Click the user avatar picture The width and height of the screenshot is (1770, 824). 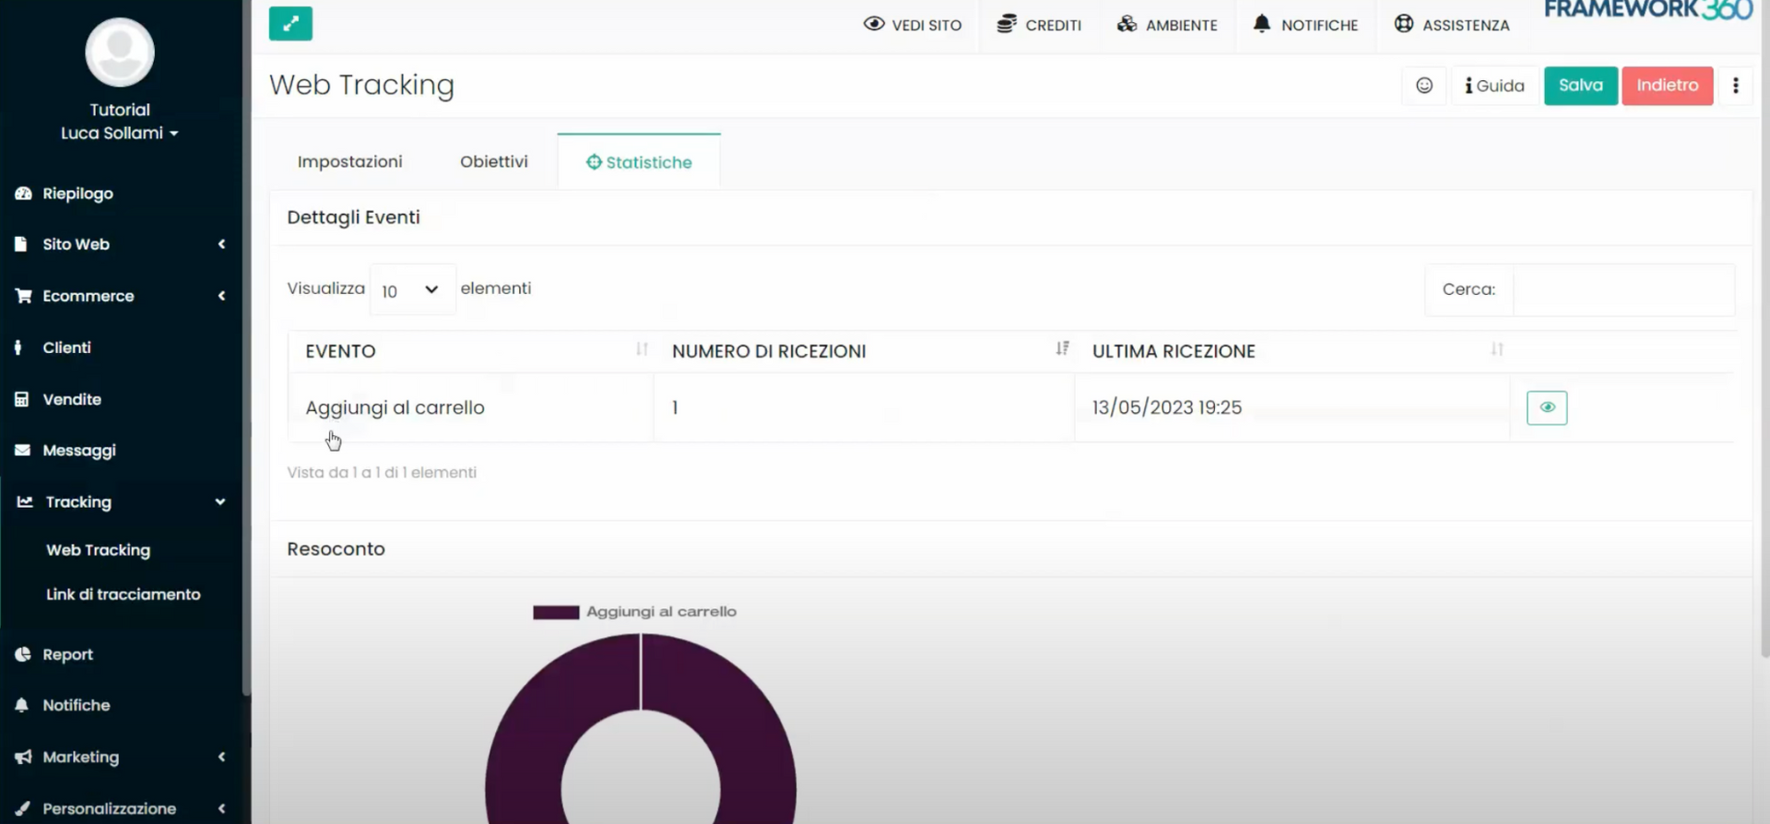120,53
